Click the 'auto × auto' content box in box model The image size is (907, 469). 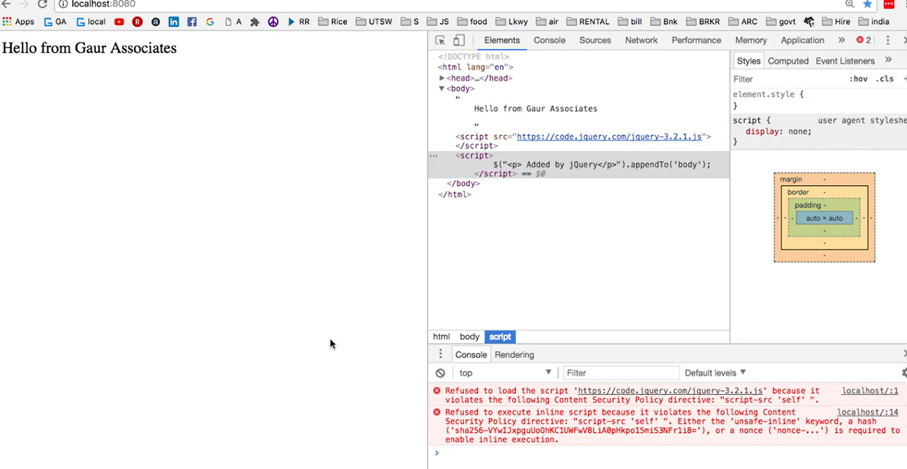click(x=824, y=218)
